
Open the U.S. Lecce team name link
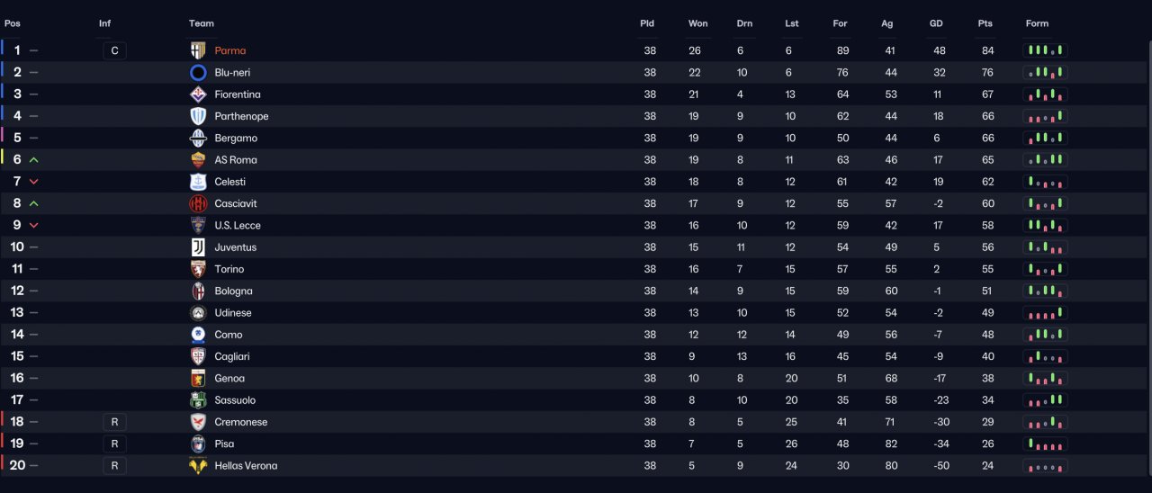pos(238,226)
